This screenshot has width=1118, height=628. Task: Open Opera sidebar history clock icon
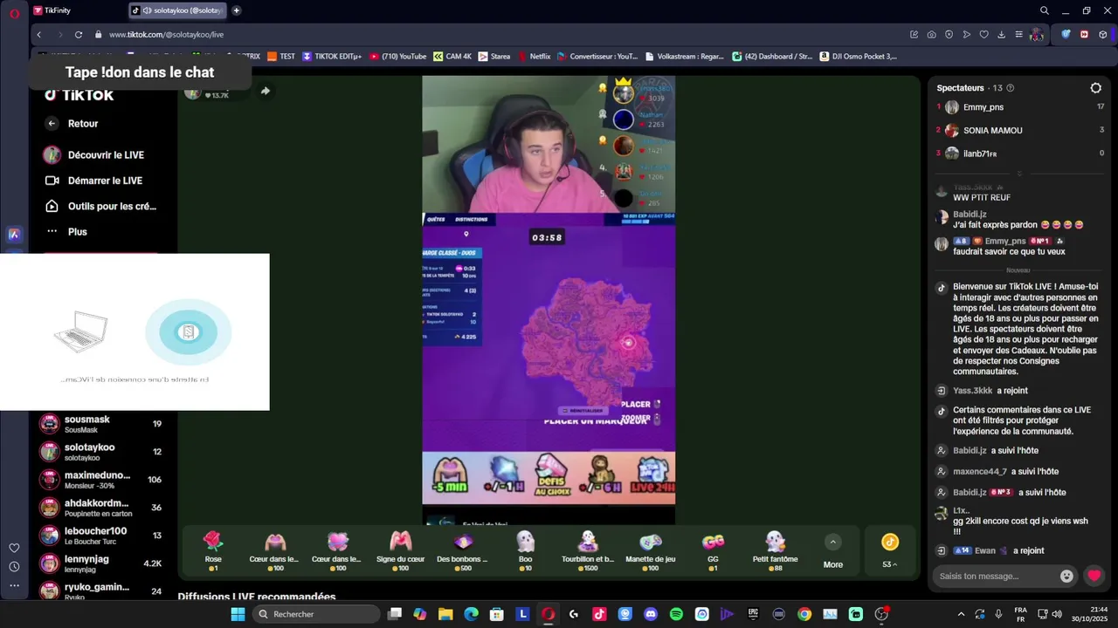14,567
